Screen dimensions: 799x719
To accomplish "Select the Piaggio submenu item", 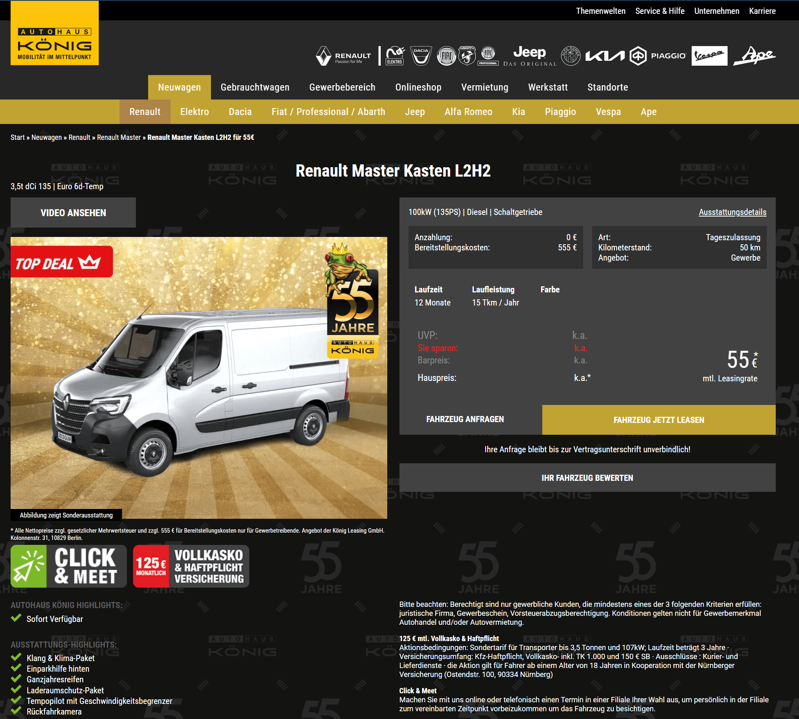I will coord(561,112).
